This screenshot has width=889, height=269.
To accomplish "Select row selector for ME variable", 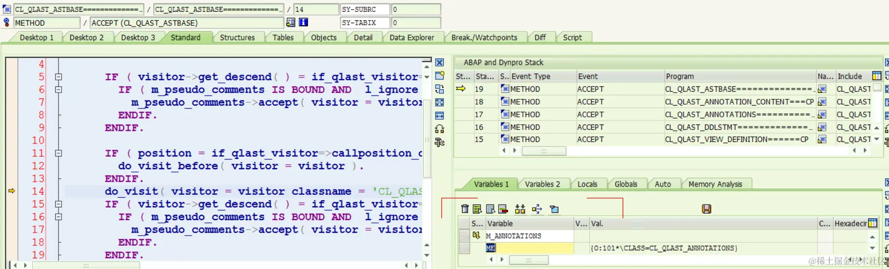I will click(464, 248).
